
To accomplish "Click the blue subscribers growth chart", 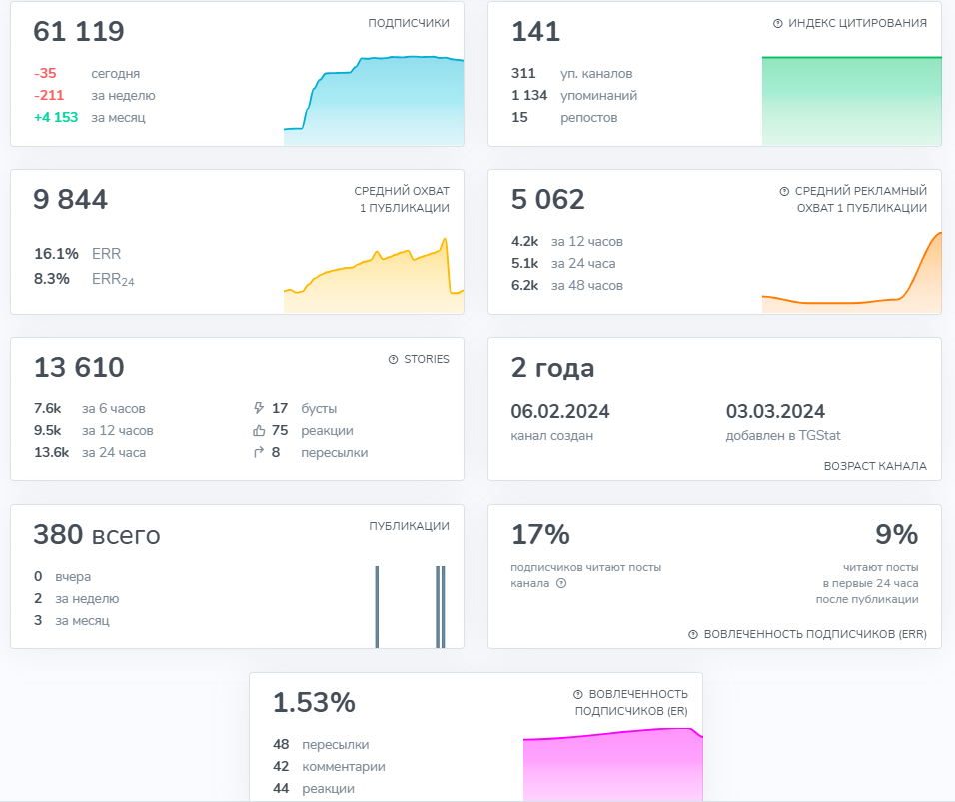I will (374, 101).
